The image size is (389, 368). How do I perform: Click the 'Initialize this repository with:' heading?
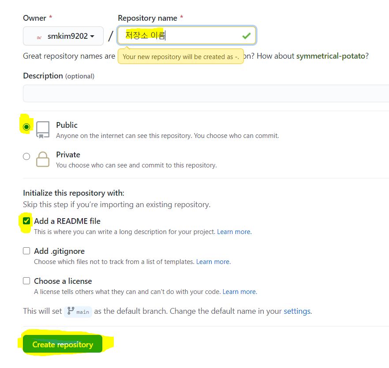[74, 193]
